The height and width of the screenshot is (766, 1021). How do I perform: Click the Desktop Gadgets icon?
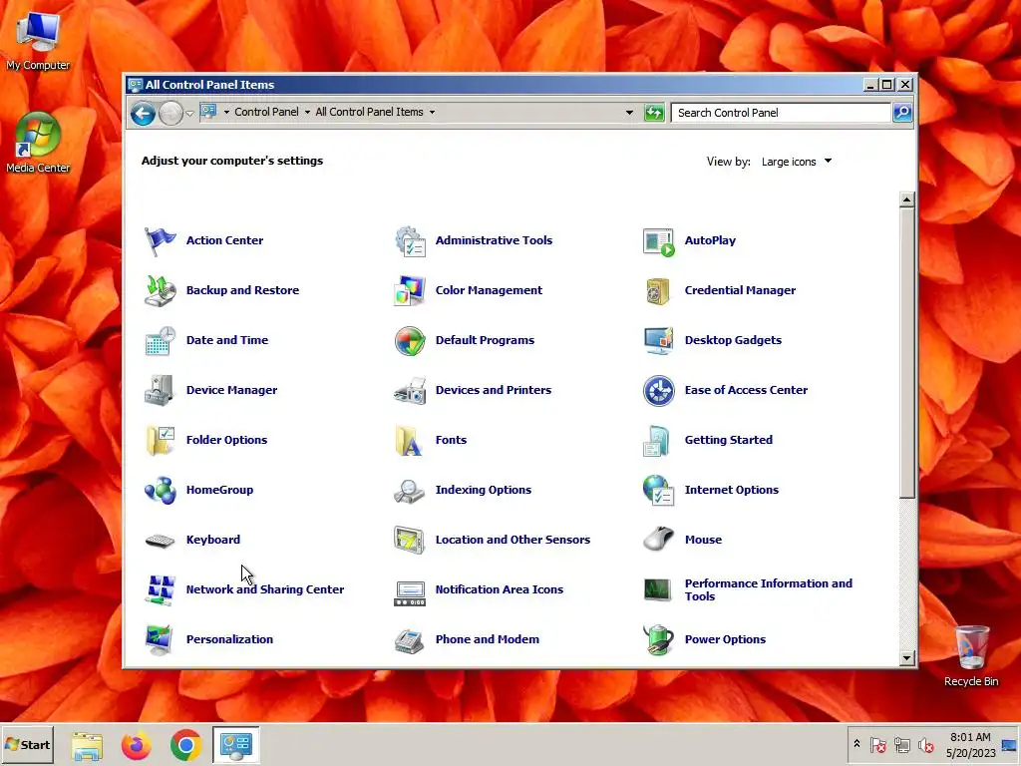[x=658, y=341]
